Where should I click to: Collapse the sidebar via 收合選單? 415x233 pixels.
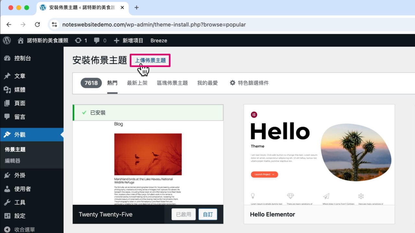(23, 229)
